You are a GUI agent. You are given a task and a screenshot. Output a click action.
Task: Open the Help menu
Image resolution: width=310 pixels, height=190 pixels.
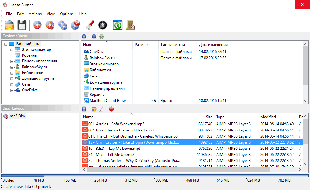pos(82,14)
